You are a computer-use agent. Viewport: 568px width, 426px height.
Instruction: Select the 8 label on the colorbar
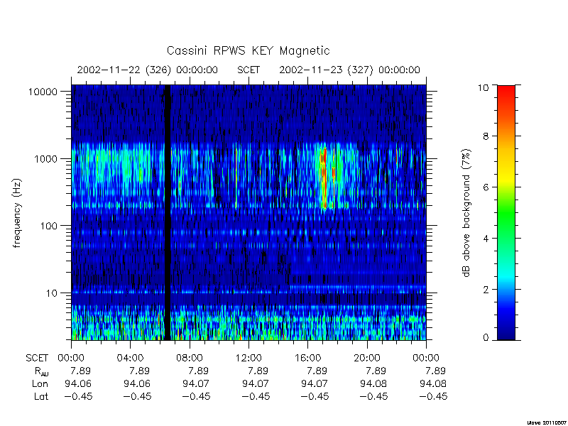point(486,136)
